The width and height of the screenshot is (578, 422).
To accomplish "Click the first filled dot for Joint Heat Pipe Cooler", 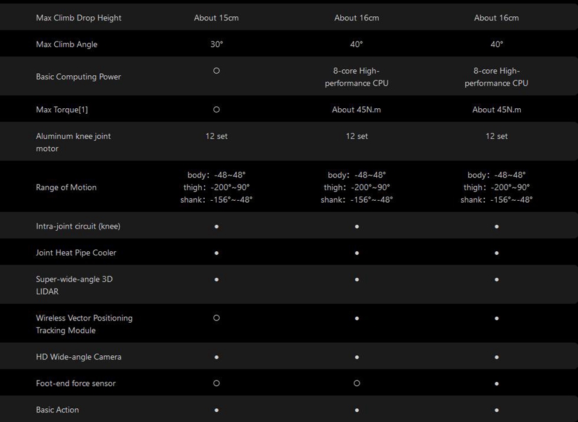I will [x=217, y=253].
